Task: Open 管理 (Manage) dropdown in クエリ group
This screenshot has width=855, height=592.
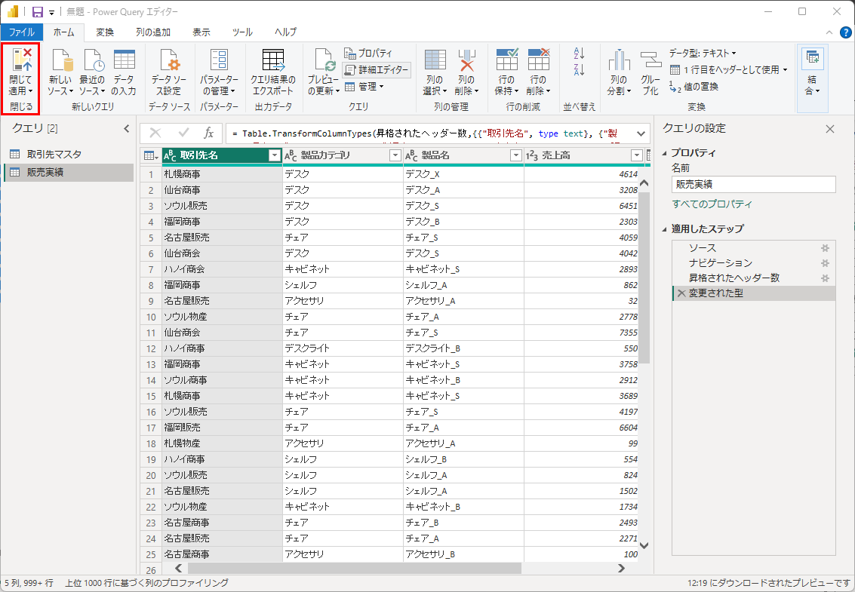Action: tap(364, 87)
